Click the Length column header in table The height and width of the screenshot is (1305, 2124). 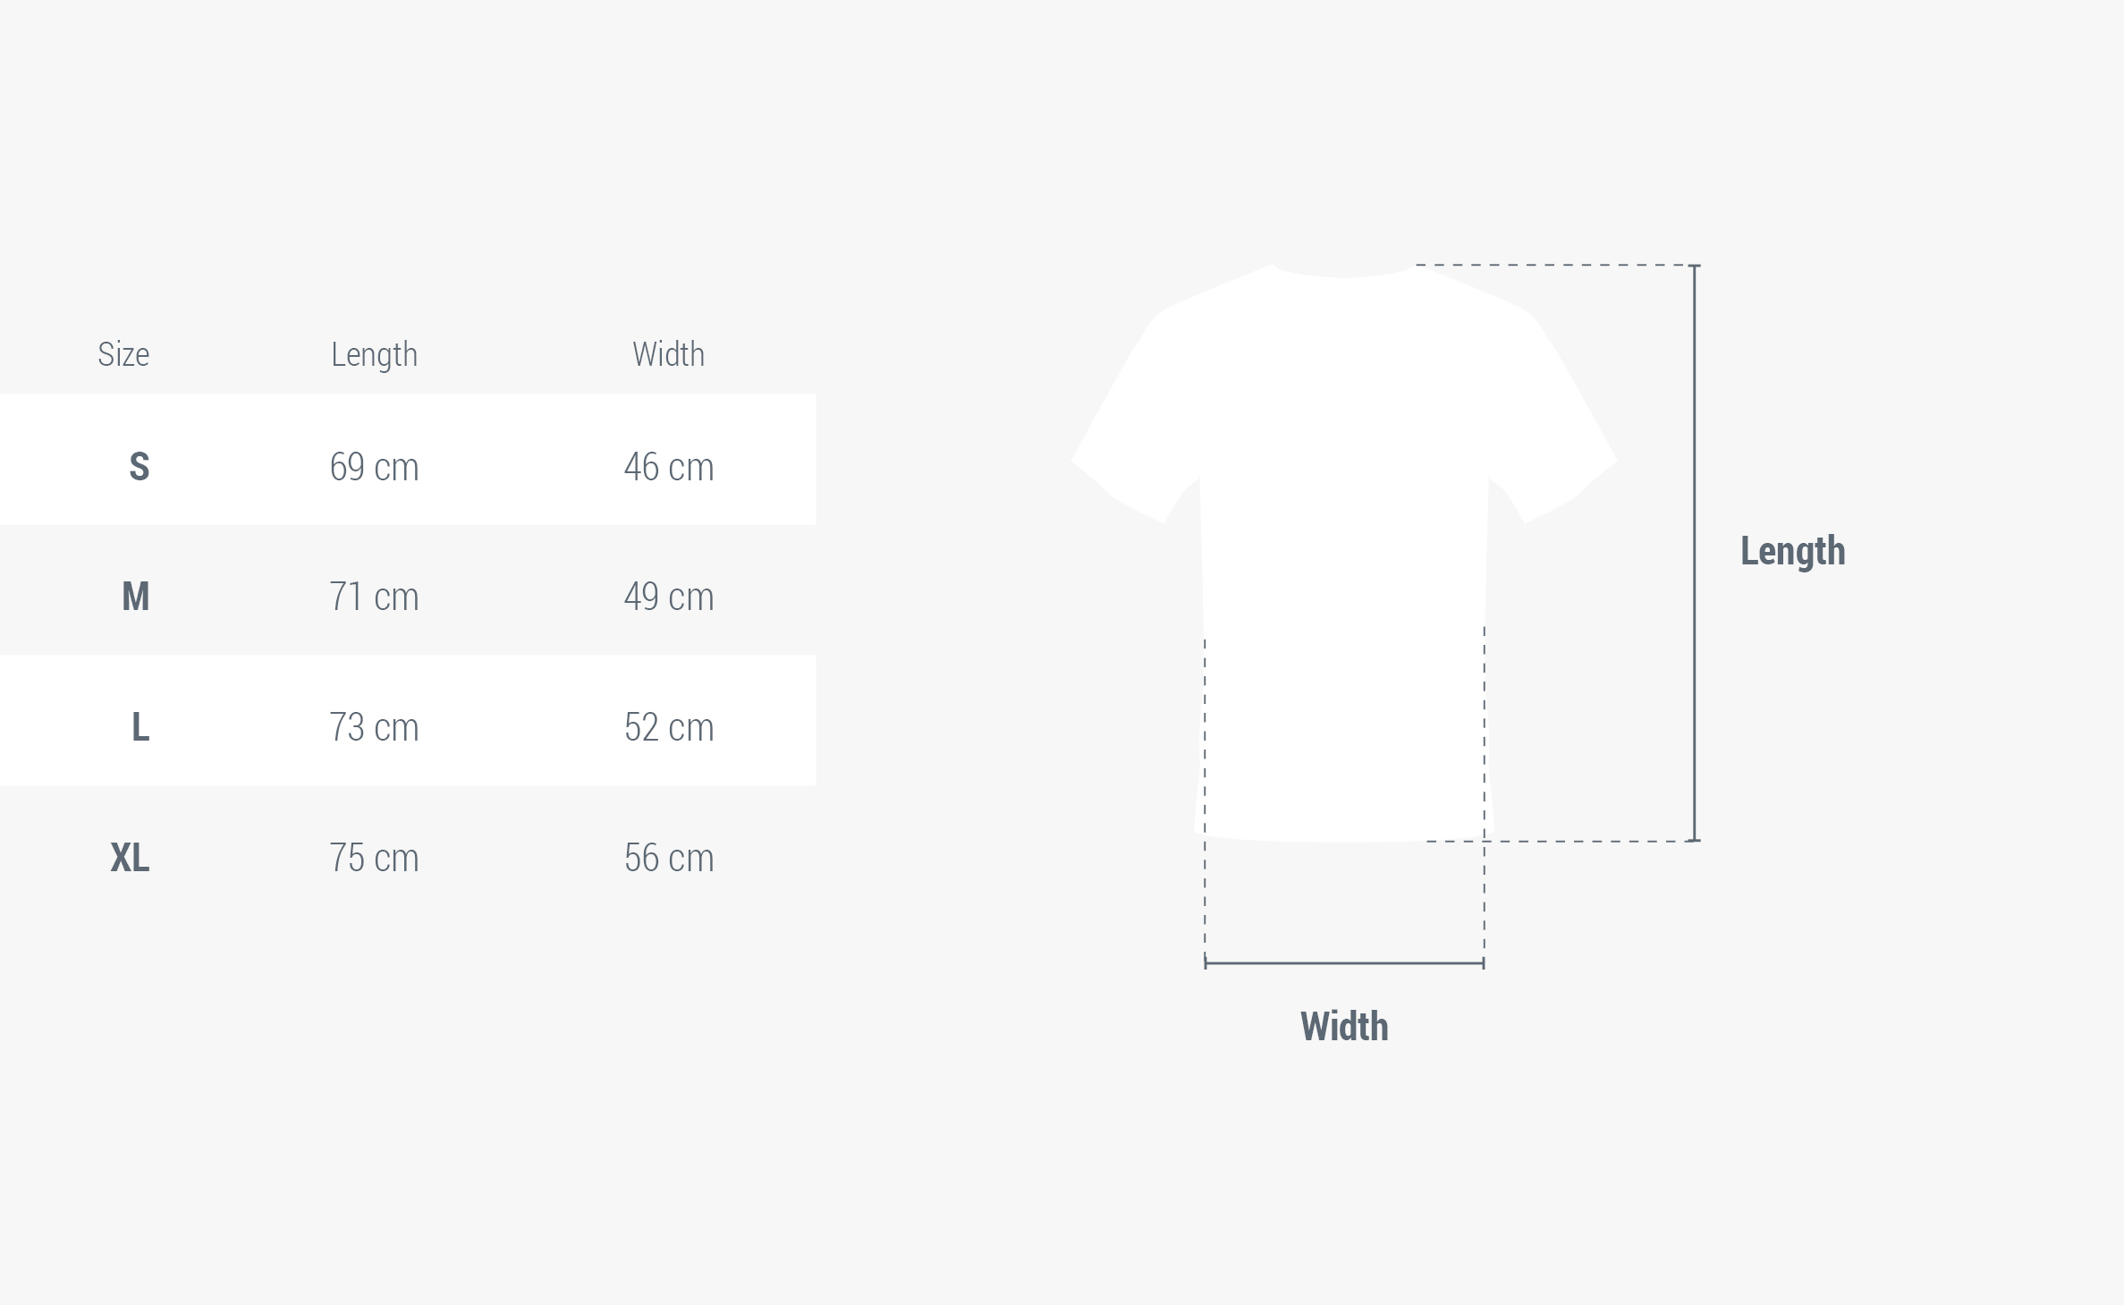(x=374, y=354)
